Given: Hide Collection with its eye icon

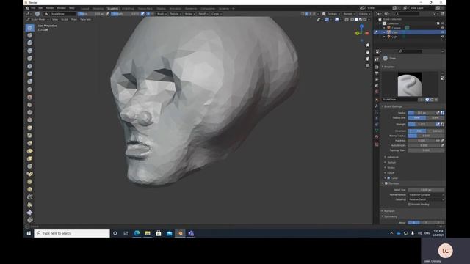Looking at the screenshot, I should [x=442, y=23].
